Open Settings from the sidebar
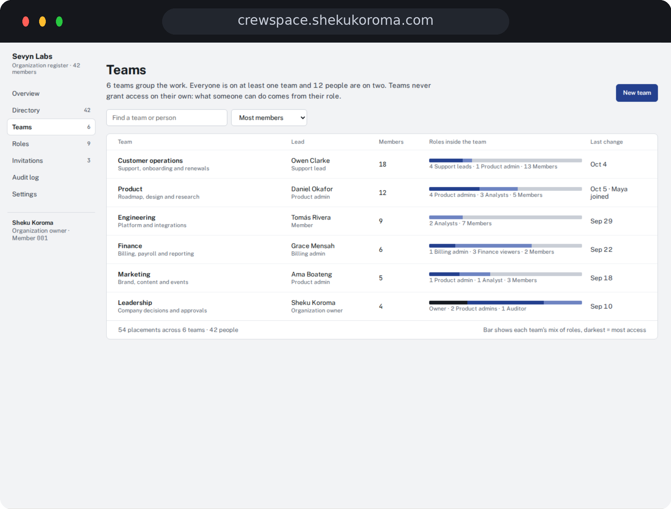The width and height of the screenshot is (671, 509). [x=51, y=194]
